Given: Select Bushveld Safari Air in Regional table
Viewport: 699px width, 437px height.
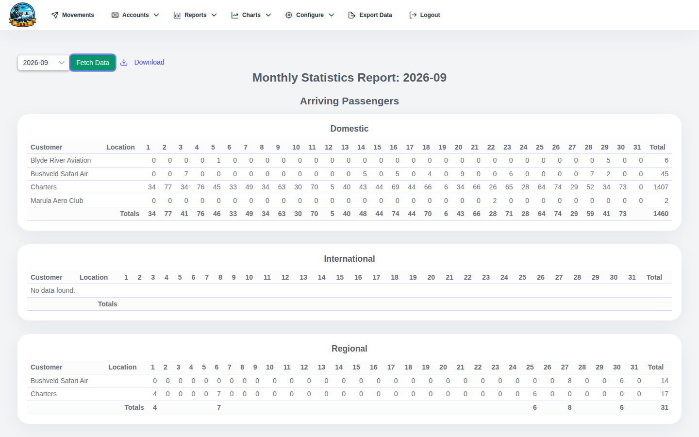Looking at the screenshot, I should pos(59,381).
